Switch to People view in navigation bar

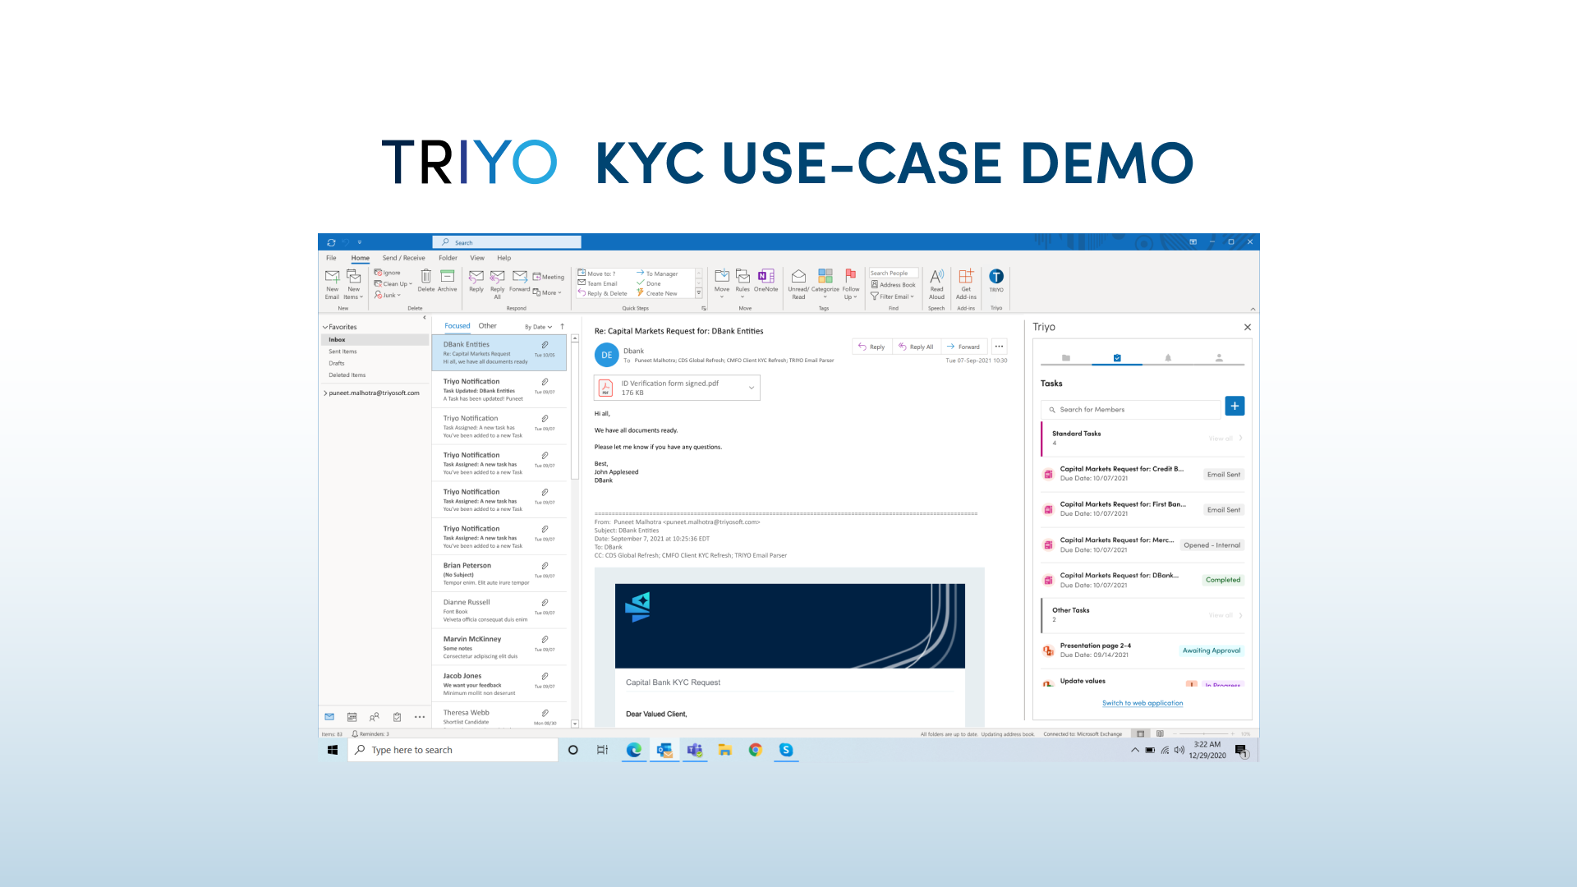tap(375, 717)
